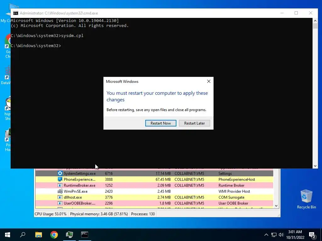The height and width of the screenshot is (241, 322).
Task: Switch to Command Prompt taskbar icon
Action: pos(85,234)
